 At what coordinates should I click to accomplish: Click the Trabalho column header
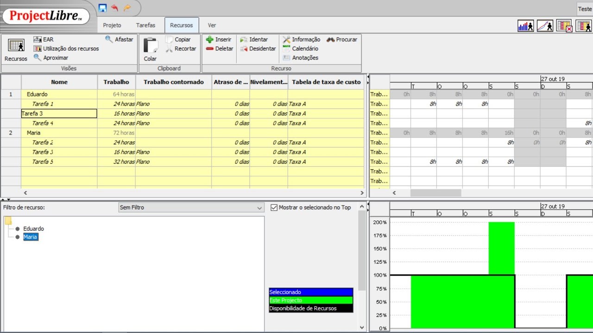(x=116, y=82)
